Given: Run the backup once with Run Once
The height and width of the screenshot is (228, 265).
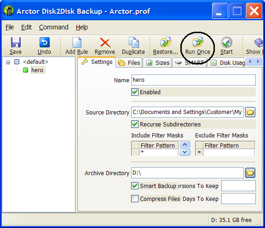Looking at the screenshot, I should 198,46.
